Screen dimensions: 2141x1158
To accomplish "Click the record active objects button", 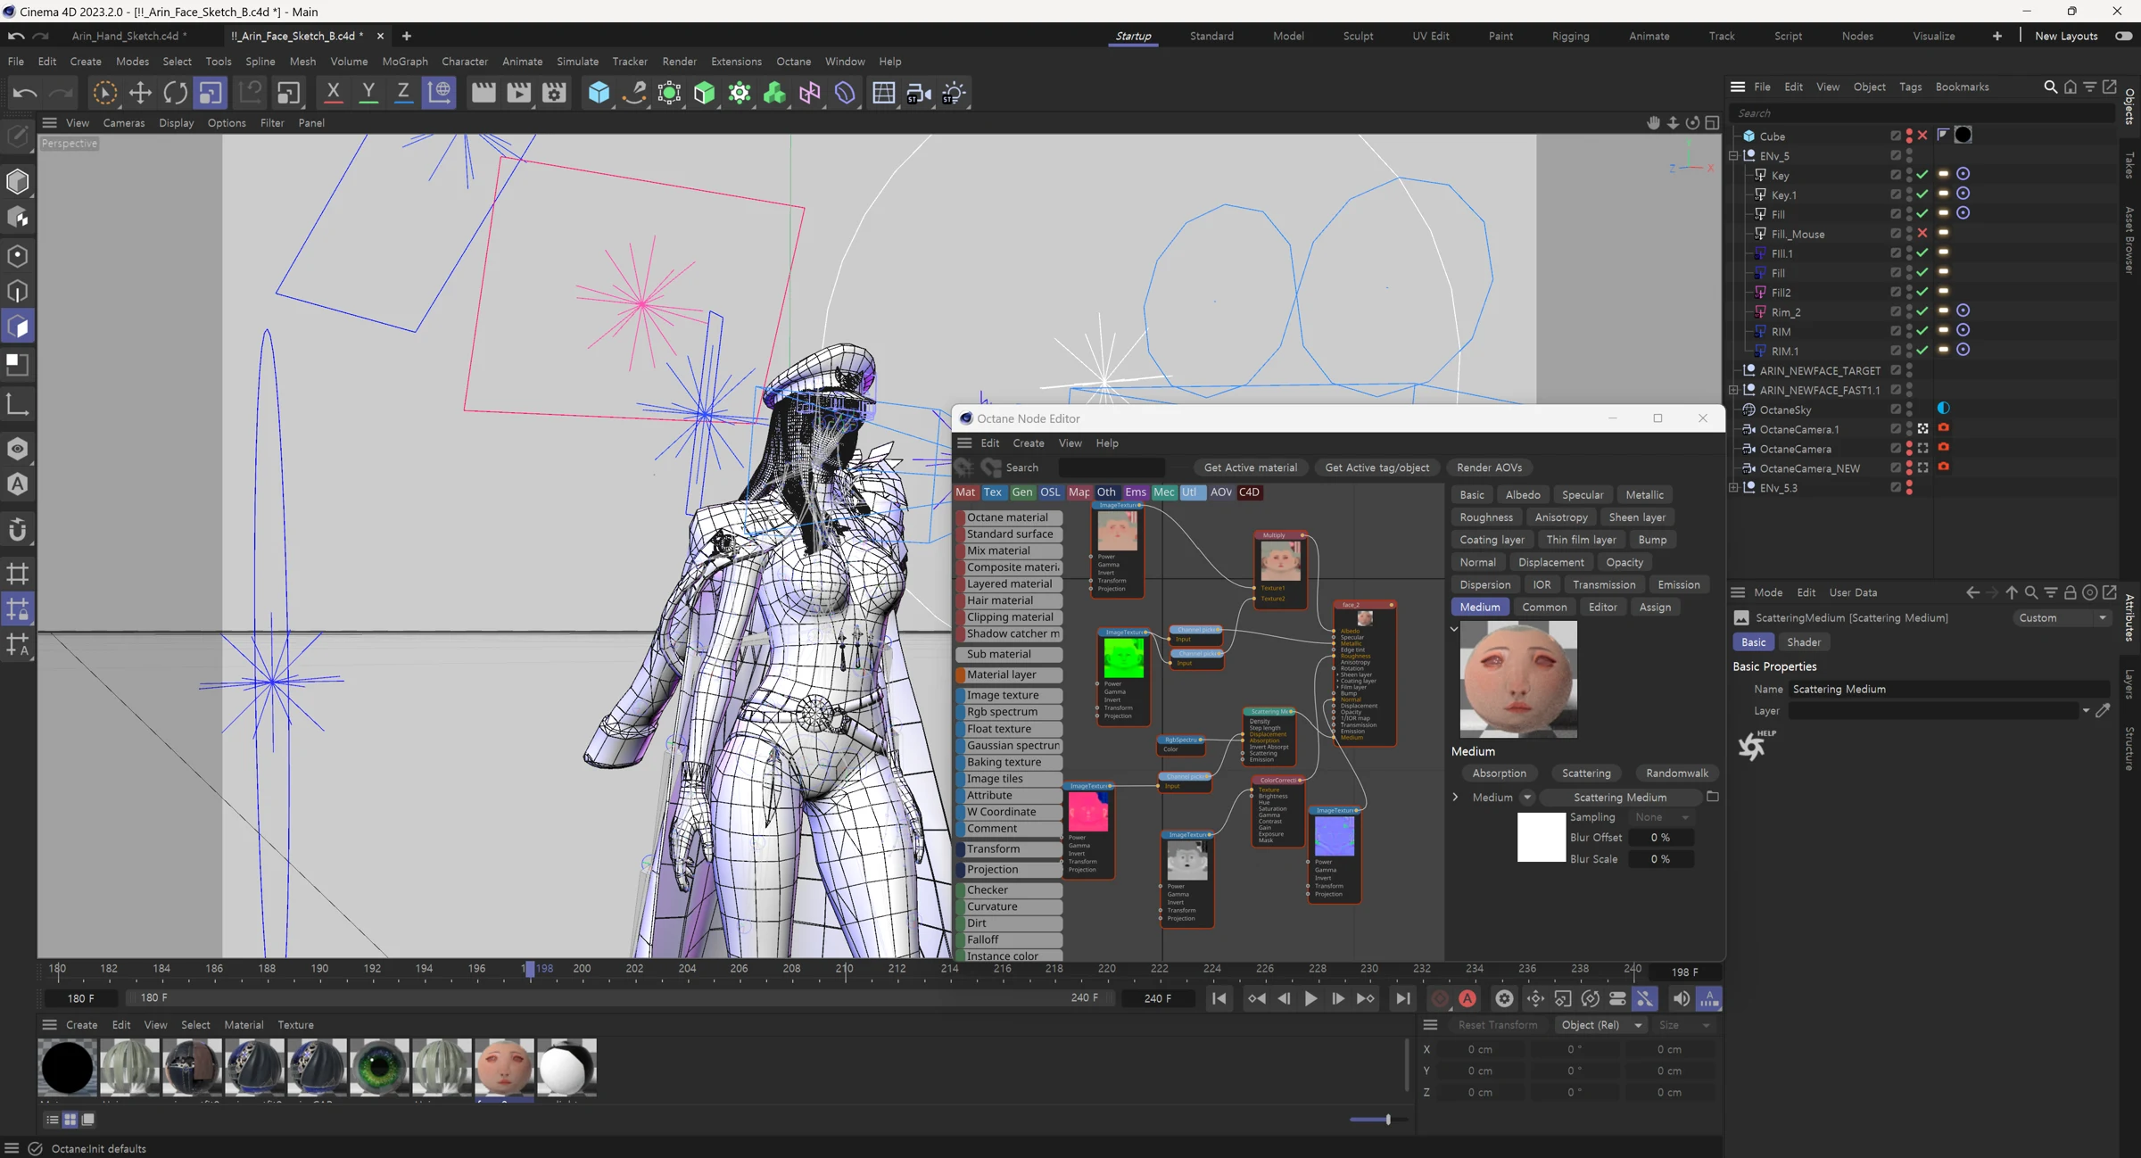I will point(1439,998).
